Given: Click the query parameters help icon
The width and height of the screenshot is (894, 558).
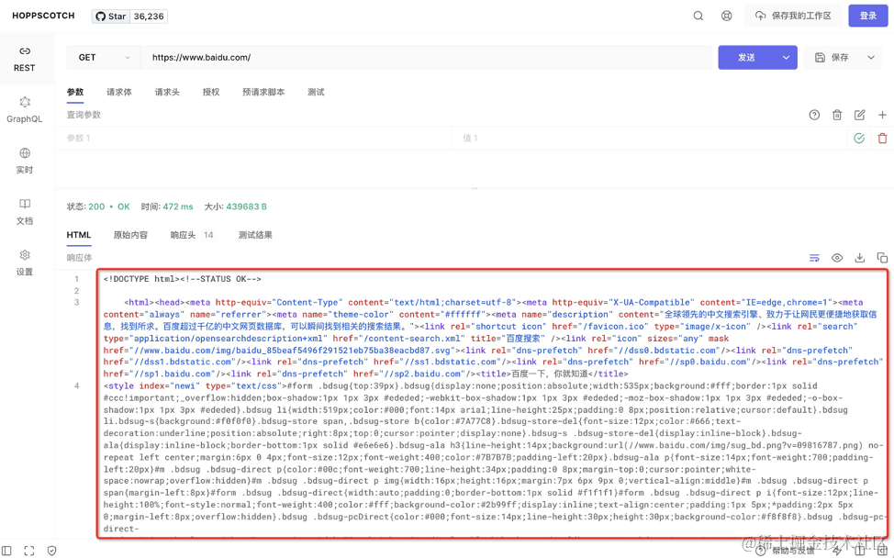Looking at the screenshot, I should click(814, 115).
